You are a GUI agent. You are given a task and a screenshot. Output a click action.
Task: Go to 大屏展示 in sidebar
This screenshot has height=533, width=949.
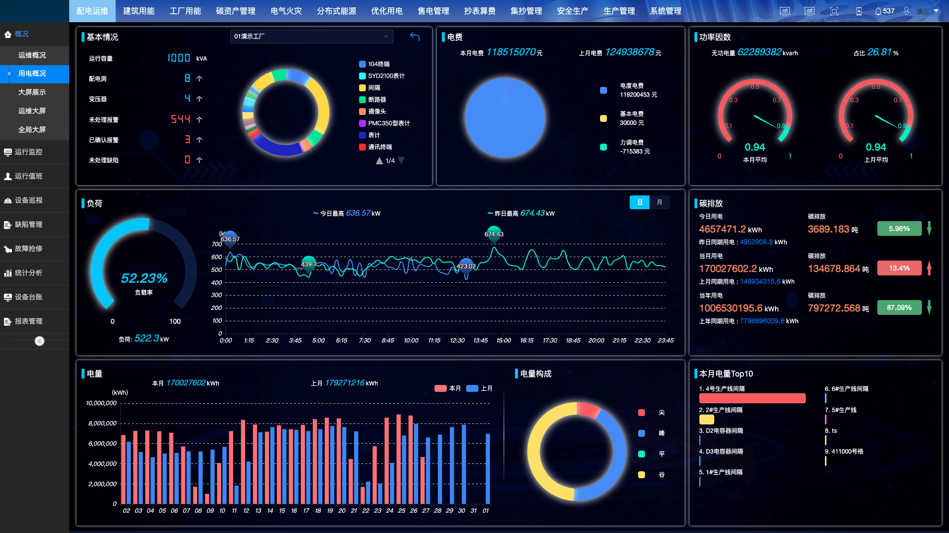[32, 92]
